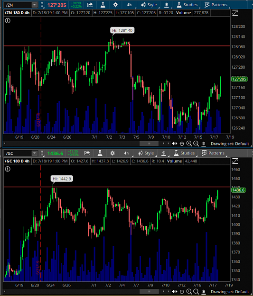253x296 pixels.
Task: Open Studies menu on /GC chart
Action: click(184, 153)
